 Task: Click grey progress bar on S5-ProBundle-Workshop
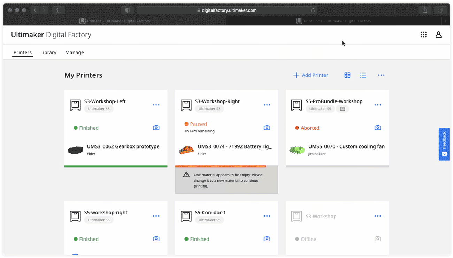[x=337, y=166]
